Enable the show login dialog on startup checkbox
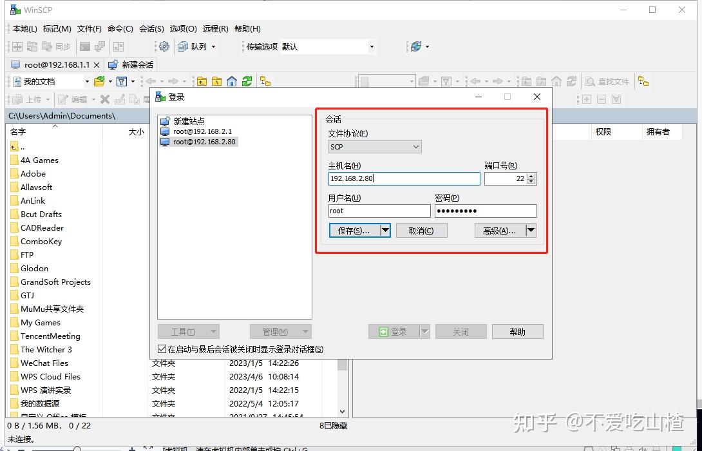The width and height of the screenshot is (702, 451). [x=163, y=349]
